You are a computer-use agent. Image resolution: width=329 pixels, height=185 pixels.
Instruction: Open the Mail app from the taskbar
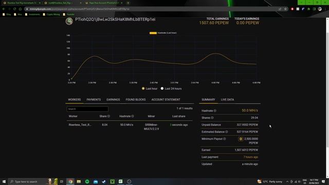click(96, 181)
